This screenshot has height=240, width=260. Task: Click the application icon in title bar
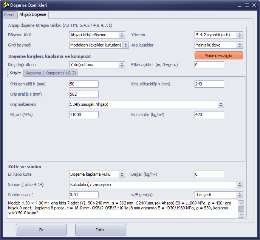[6, 5]
